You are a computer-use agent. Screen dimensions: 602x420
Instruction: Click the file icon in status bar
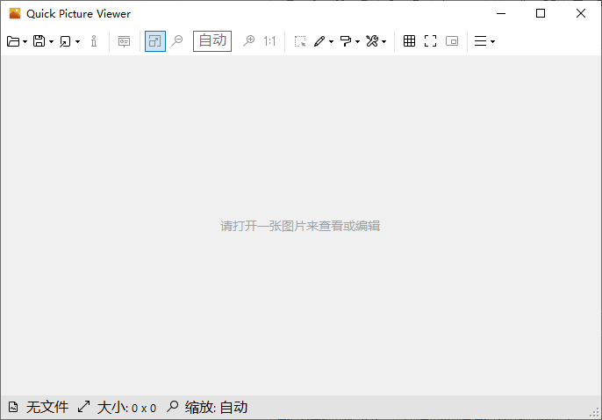pos(13,407)
